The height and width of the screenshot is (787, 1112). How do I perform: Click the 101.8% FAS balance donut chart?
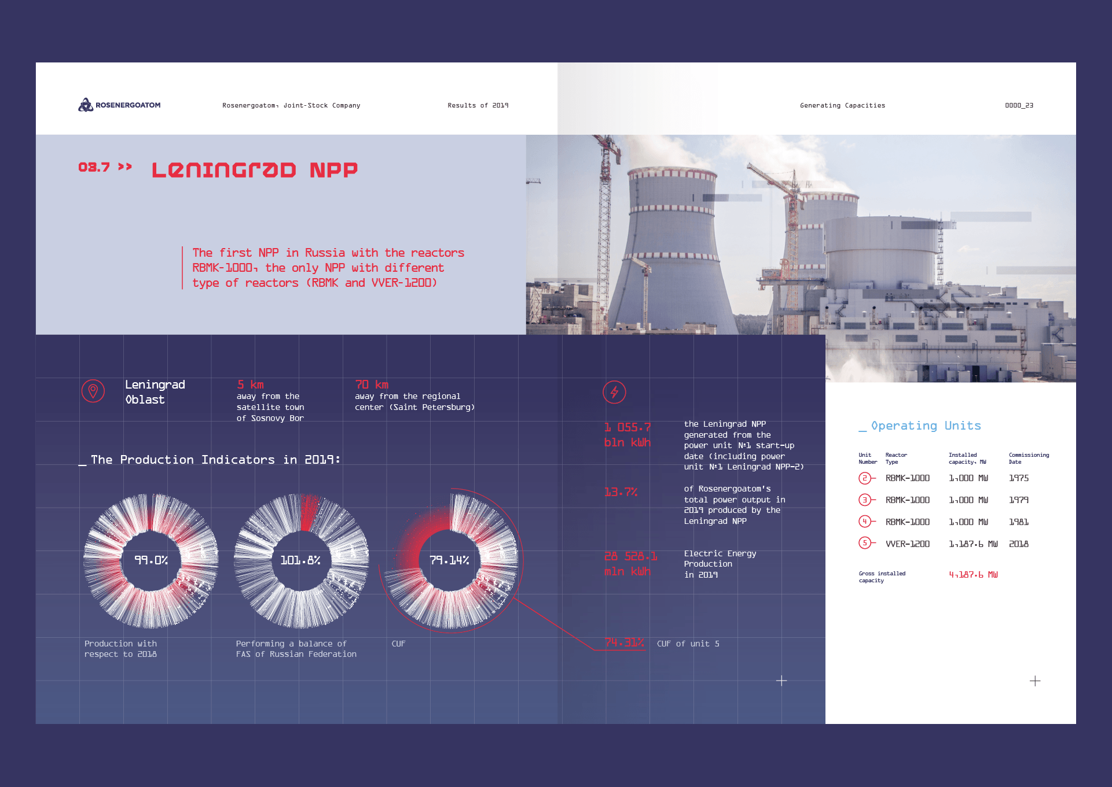(300, 560)
